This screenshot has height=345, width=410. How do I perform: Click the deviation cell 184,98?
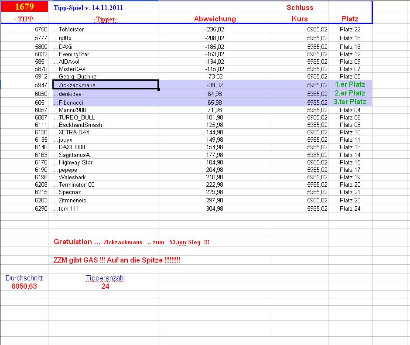coord(215,162)
